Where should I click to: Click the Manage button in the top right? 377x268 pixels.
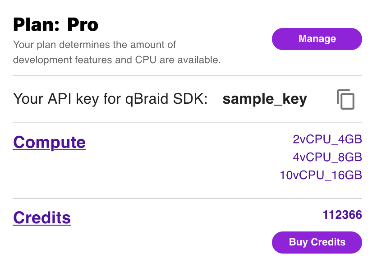(x=317, y=39)
